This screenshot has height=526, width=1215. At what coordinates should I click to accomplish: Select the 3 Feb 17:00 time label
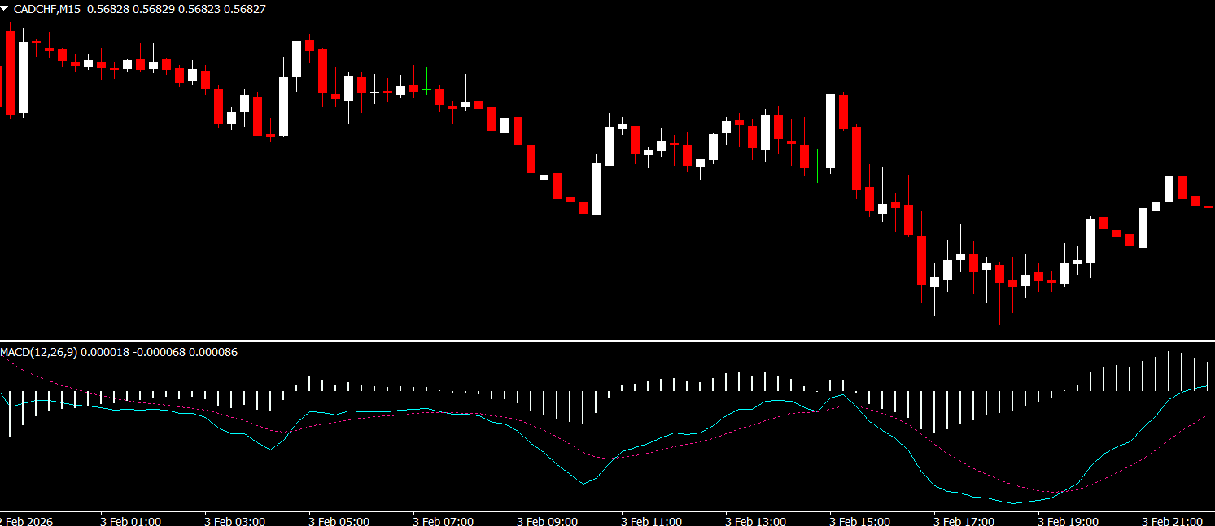pyautogui.click(x=964, y=520)
